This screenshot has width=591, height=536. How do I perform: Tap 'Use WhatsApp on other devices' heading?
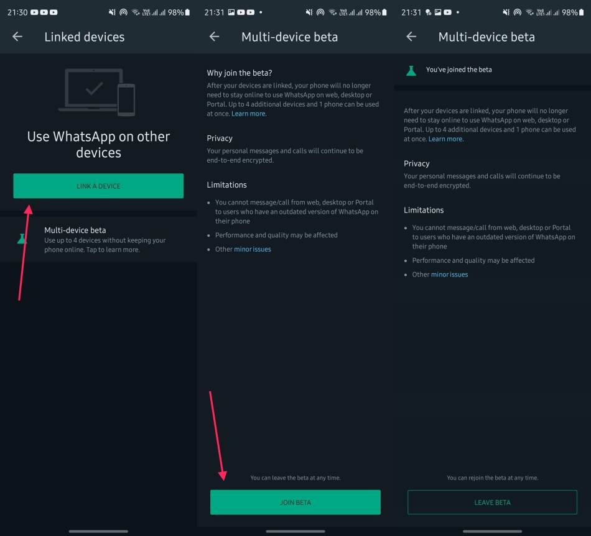[x=98, y=145]
